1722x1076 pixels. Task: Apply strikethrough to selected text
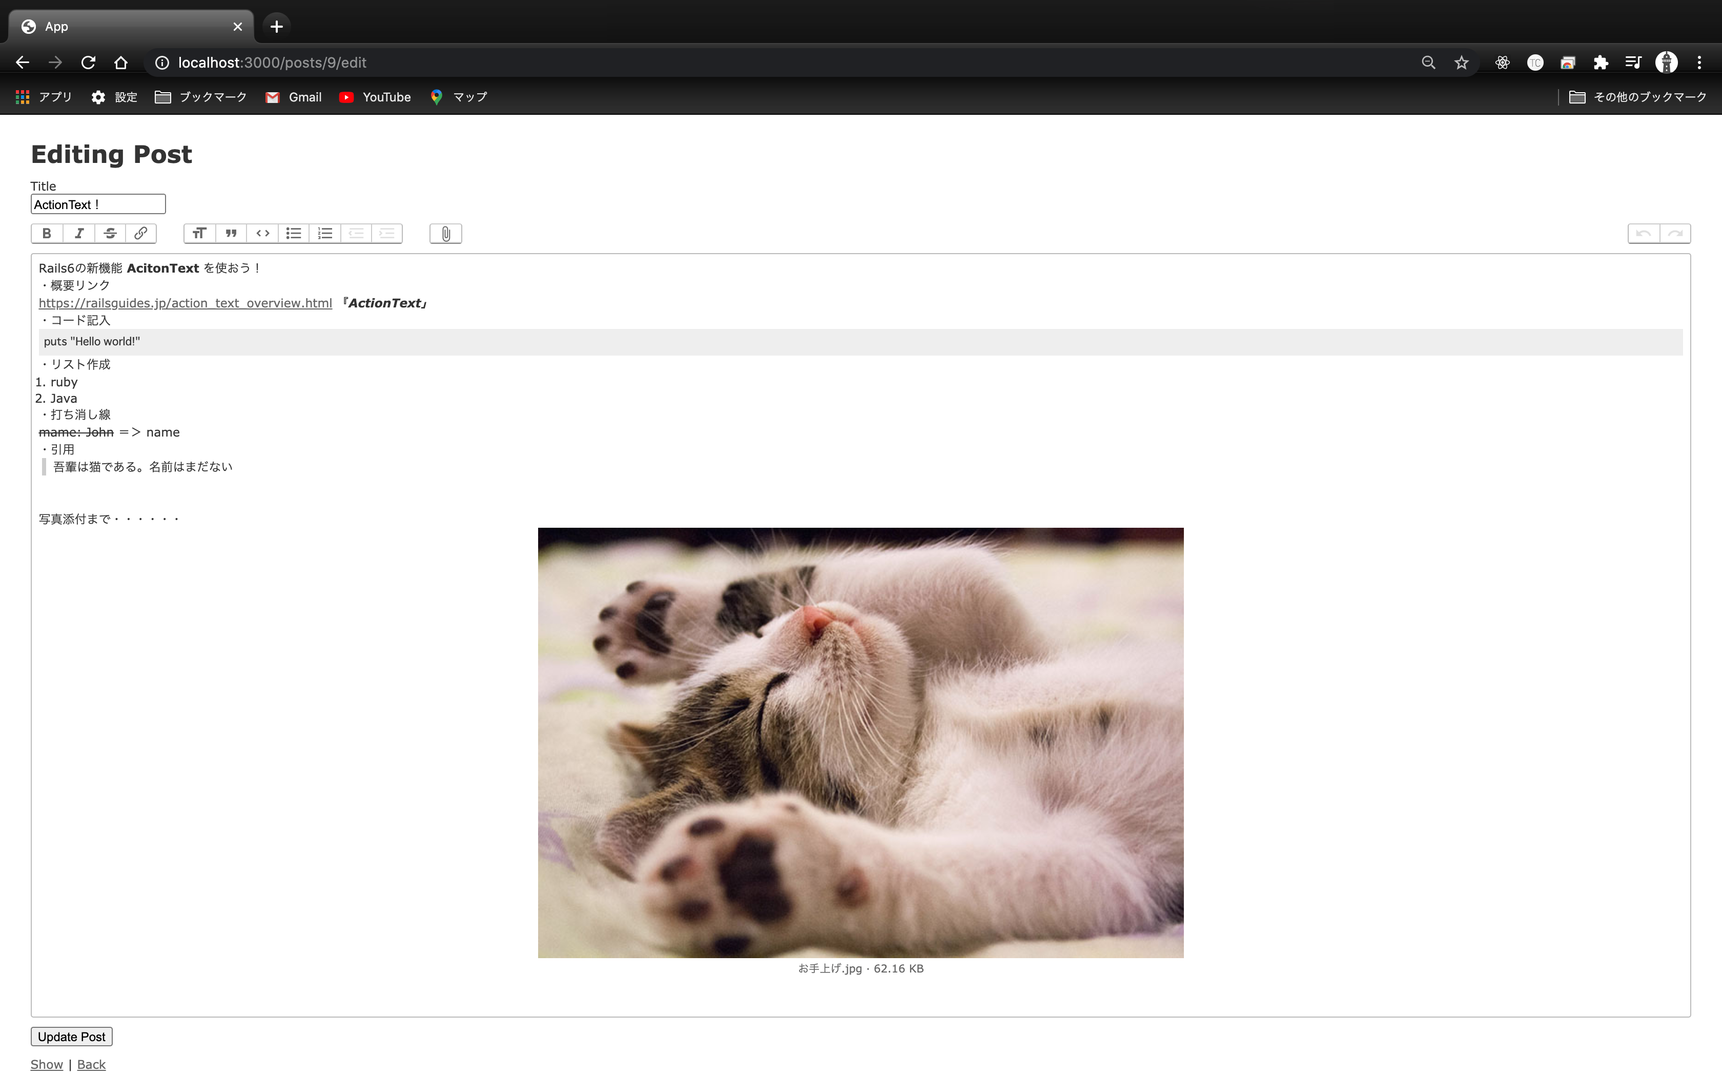tap(110, 234)
